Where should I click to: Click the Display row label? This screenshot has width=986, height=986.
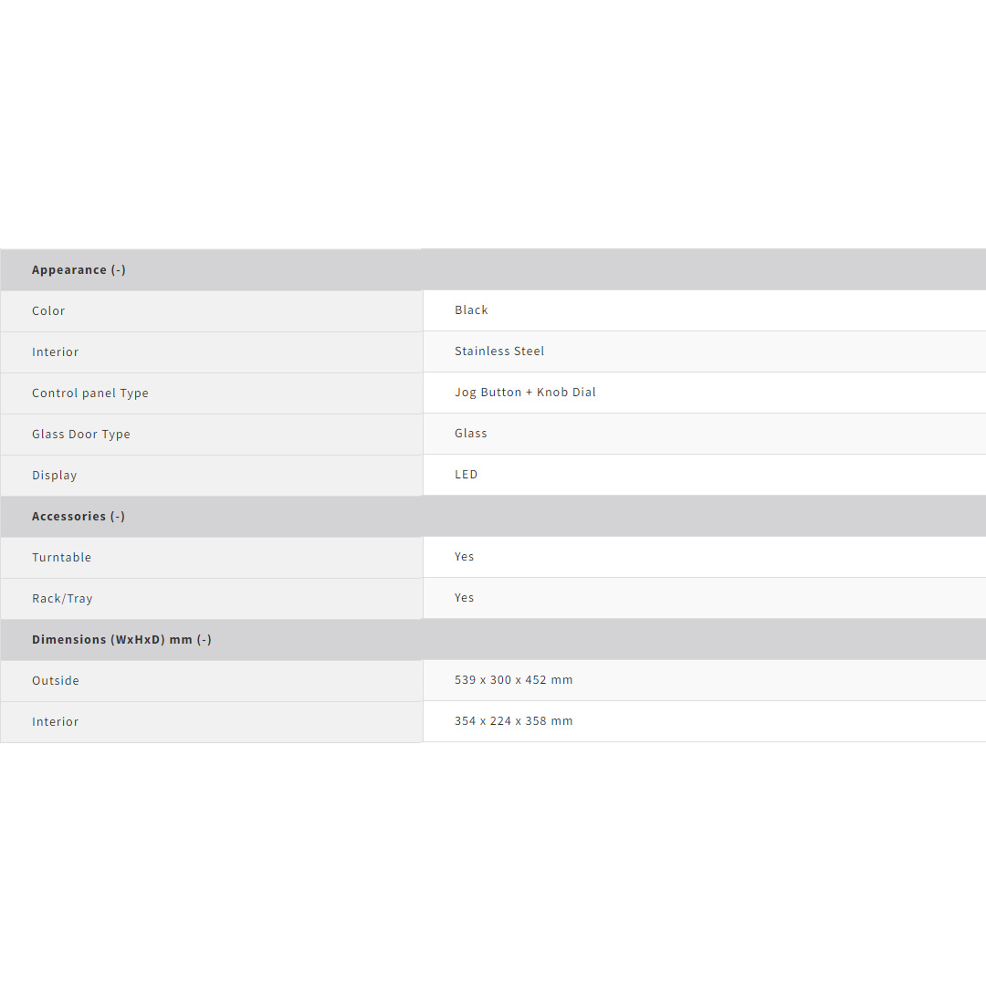click(55, 476)
